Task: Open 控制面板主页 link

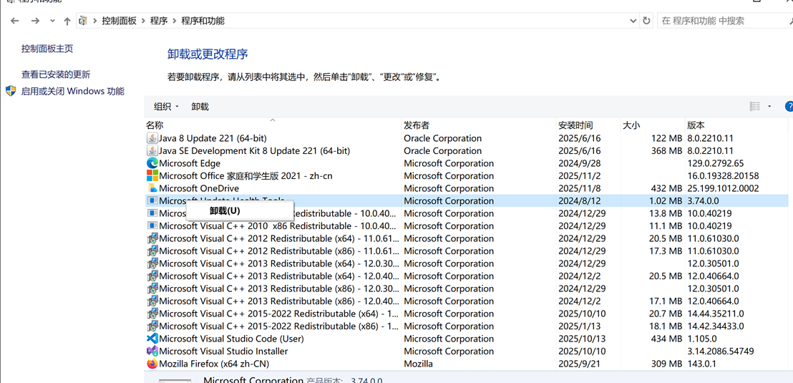Action: pos(47,49)
